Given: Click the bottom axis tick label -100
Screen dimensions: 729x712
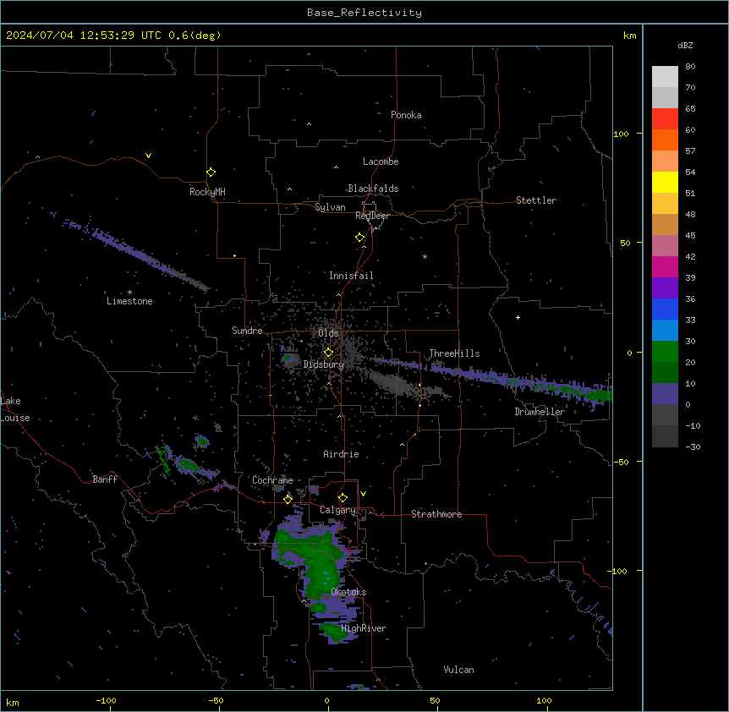Looking at the screenshot, I should 106,700.
